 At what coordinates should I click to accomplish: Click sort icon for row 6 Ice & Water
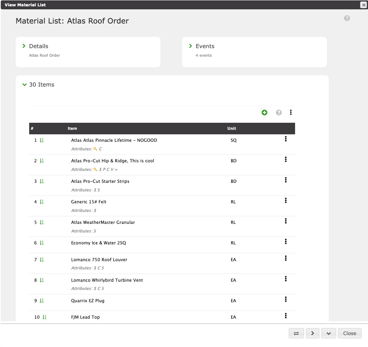[42, 243]
